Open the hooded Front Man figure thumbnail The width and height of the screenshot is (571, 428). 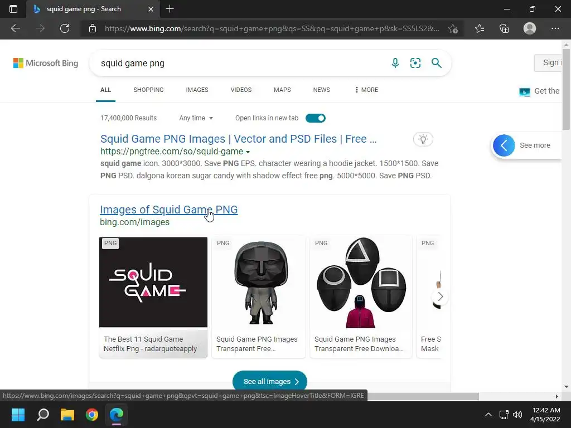pos(259,282)
